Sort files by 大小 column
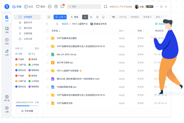 (x=121, y=31)
